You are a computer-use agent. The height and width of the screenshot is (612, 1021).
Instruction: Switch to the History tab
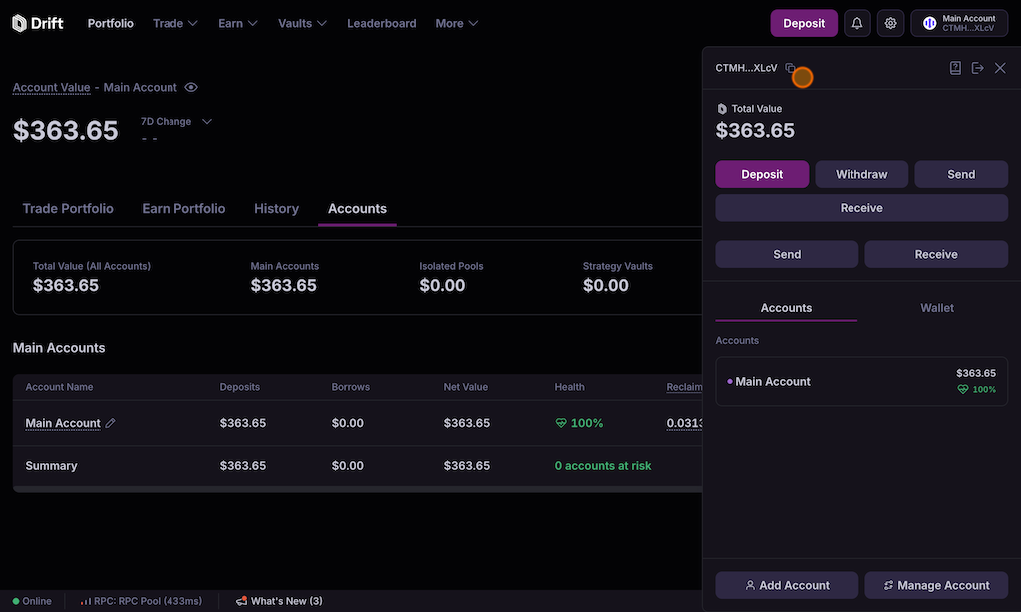pos(276,209)
